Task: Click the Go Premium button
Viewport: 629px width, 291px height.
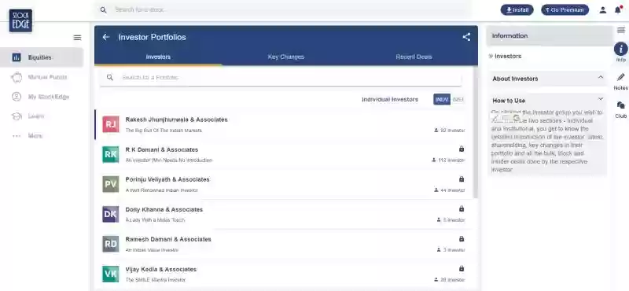Action: 565,10
